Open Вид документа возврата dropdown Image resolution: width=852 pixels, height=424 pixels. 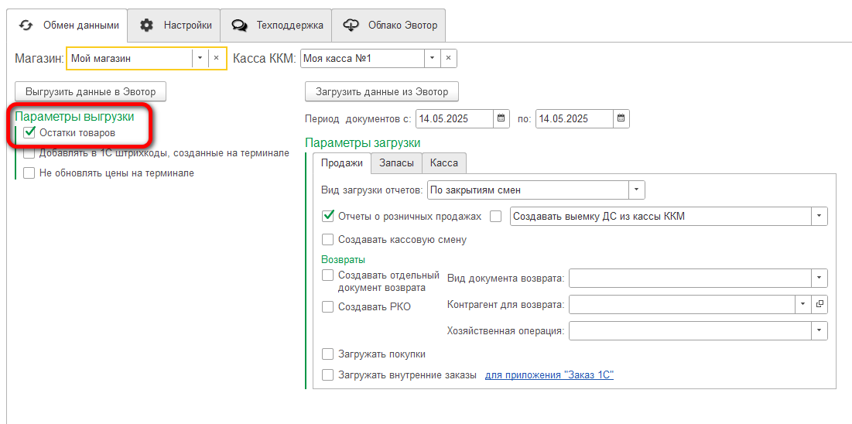[819, 279]
